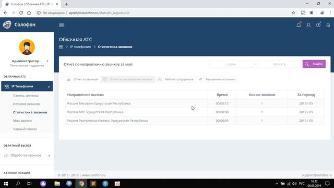Screen dimensions: 334x188
Task: Click the Solofon logo icon
Action: click(x=7, y=25)
